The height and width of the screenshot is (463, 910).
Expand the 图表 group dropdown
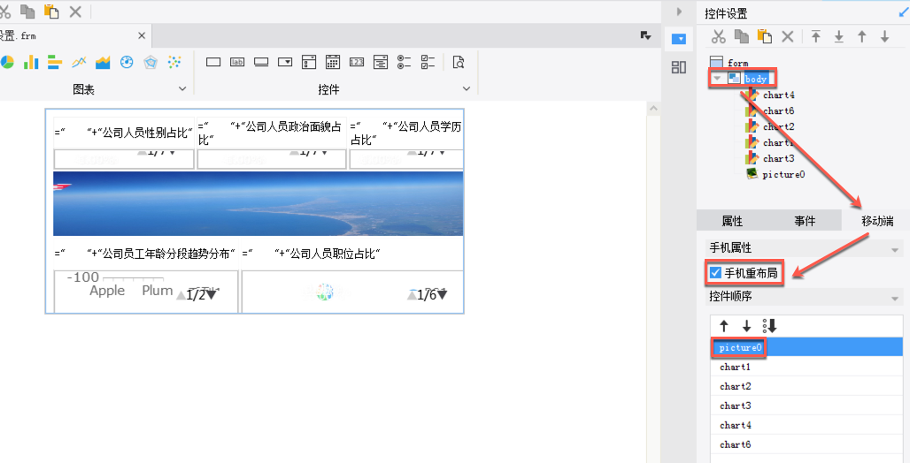coord(182,88)
